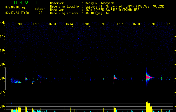Click the ICOM IC-575 receiver value
The width and height of the screenshot is (176, 112).
(x=112, y=10)
